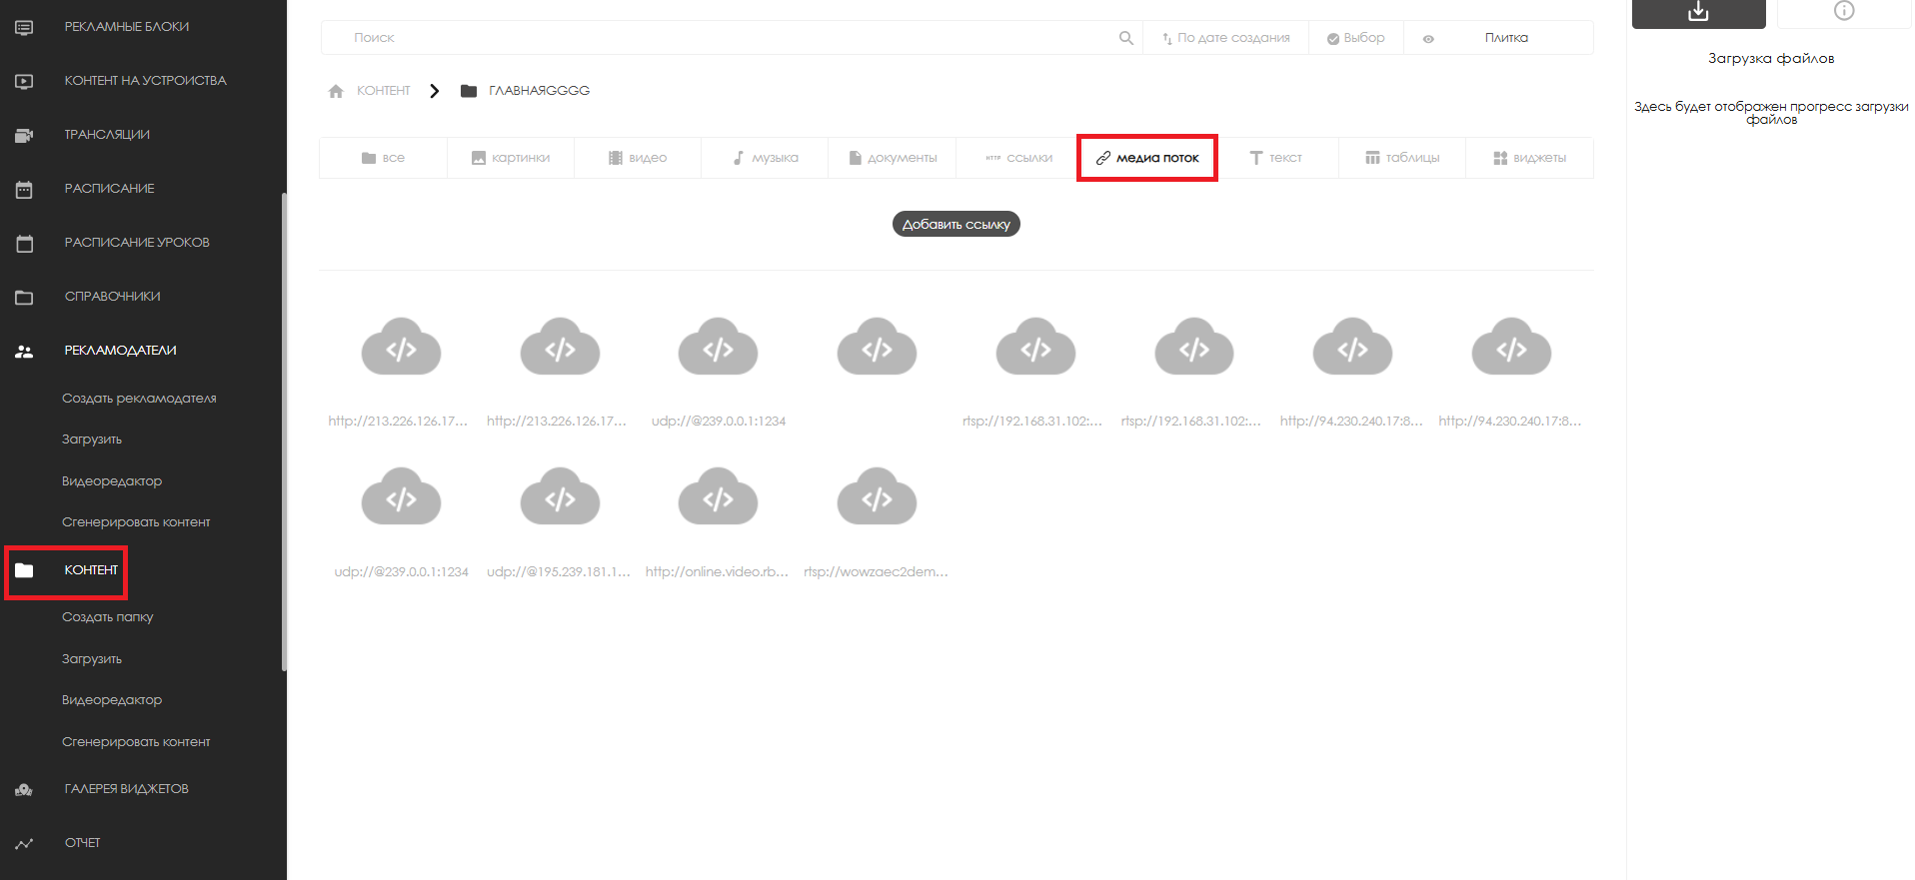Screen dimensions: 1915x880
Task: Click the Рекламодатели people icon
Action: coord(24,351)
